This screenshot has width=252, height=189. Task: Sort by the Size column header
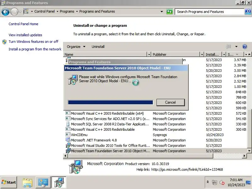pos(235,54)
